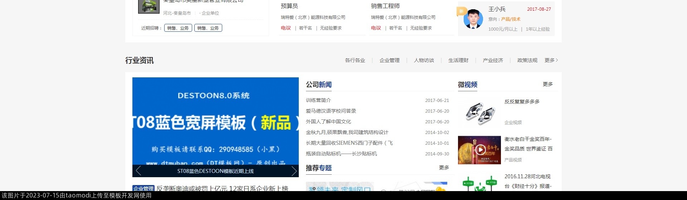Click 王小兵 profile avatar photo

[x=473, y=19]
